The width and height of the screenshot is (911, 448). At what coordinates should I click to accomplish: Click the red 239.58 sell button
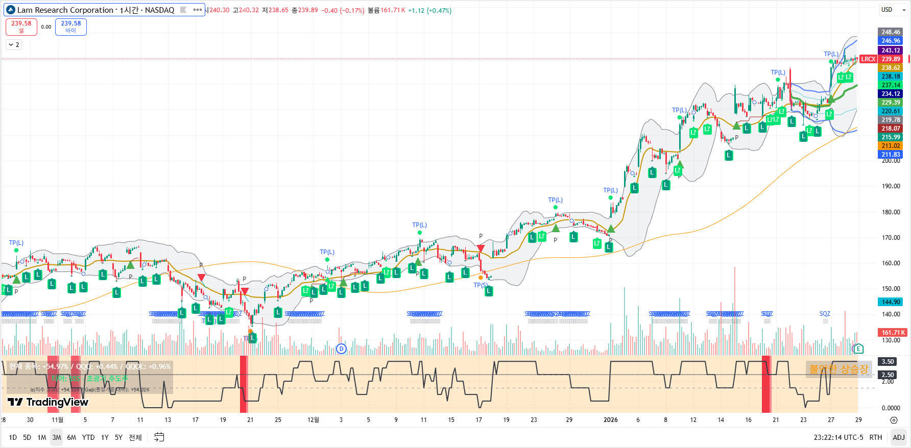point(21,27)
